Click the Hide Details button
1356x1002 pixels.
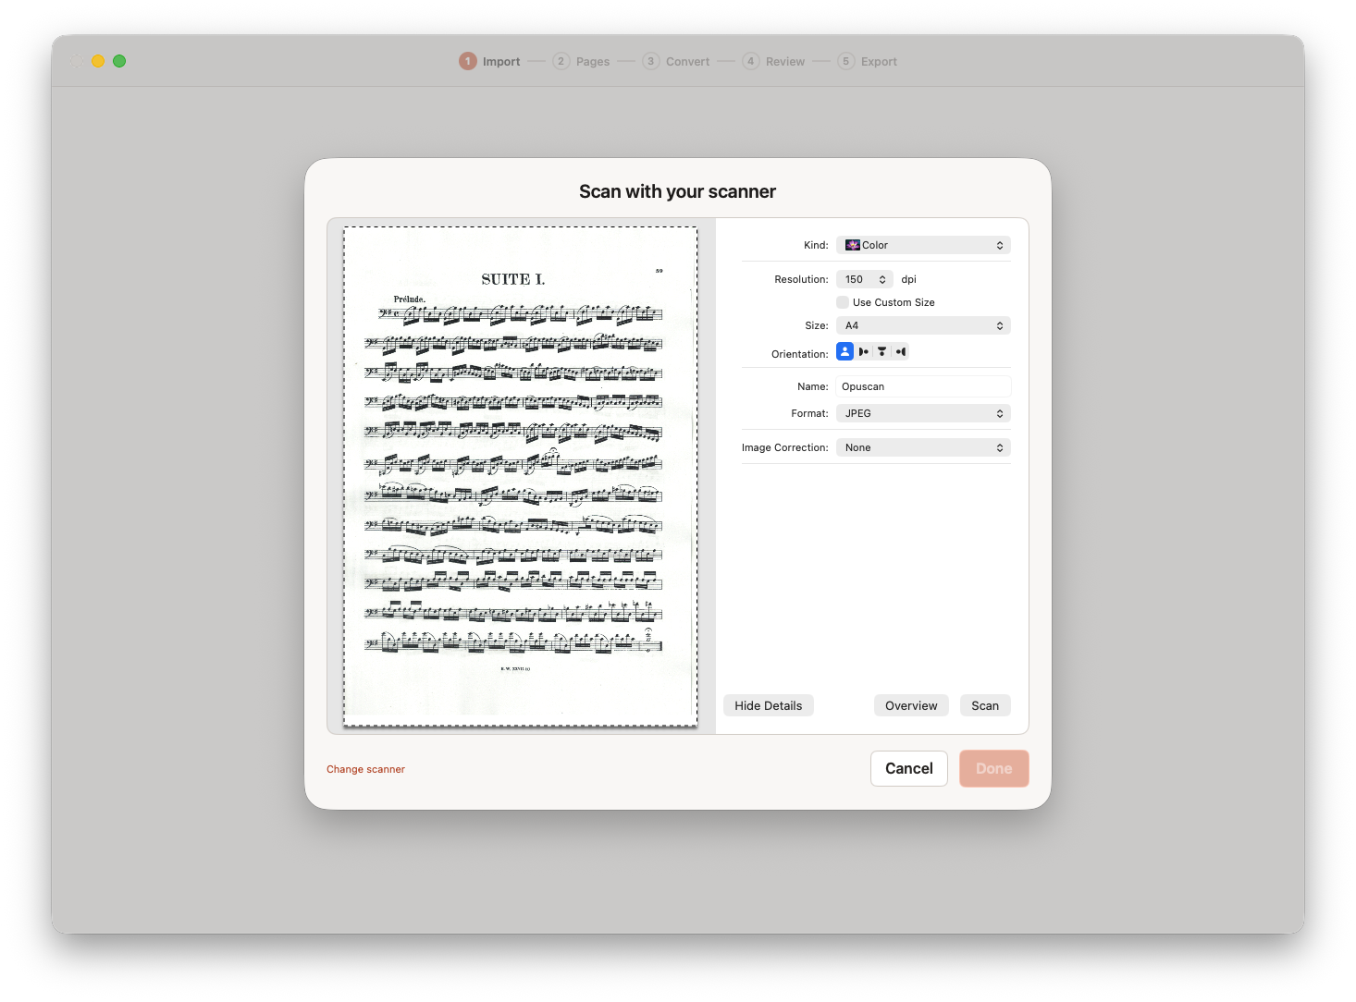pos(769,705)
